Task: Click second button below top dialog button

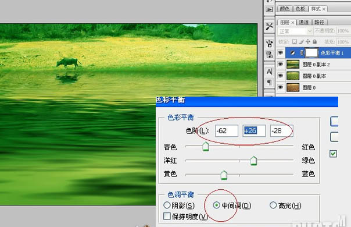Action: click(334, 137)
